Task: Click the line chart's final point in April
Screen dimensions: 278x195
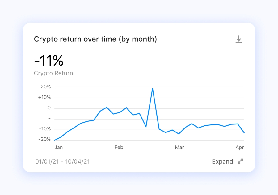Action: 244,133
